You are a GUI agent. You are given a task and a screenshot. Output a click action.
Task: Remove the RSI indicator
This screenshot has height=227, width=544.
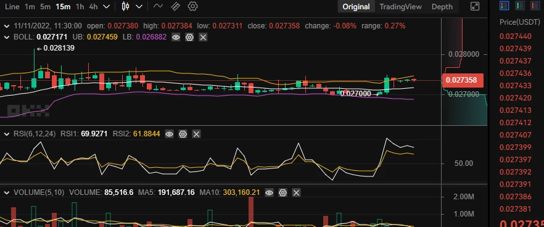pyautogui.click(x=196, y=134)
